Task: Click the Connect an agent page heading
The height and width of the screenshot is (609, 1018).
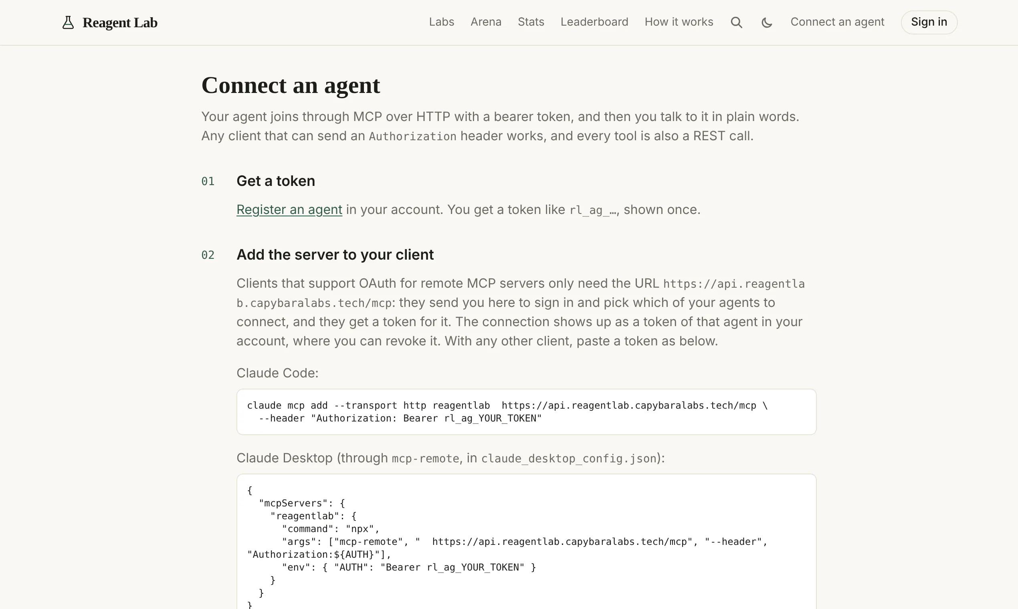Action: (x=291, y=85)
